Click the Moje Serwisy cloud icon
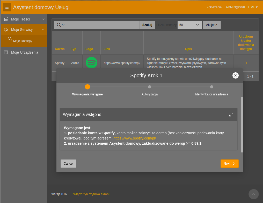263x203 pixels. point(6,30)
